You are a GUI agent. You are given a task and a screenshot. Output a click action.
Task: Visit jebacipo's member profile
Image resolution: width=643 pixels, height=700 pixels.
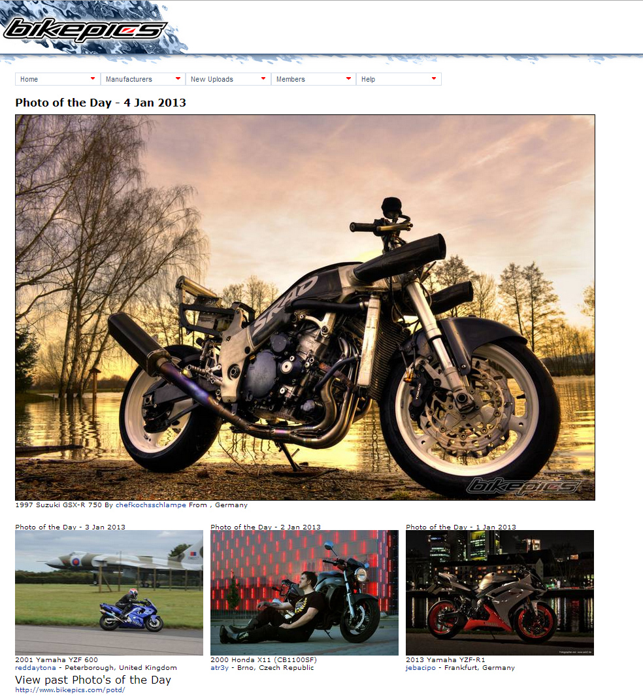point(421,668)
